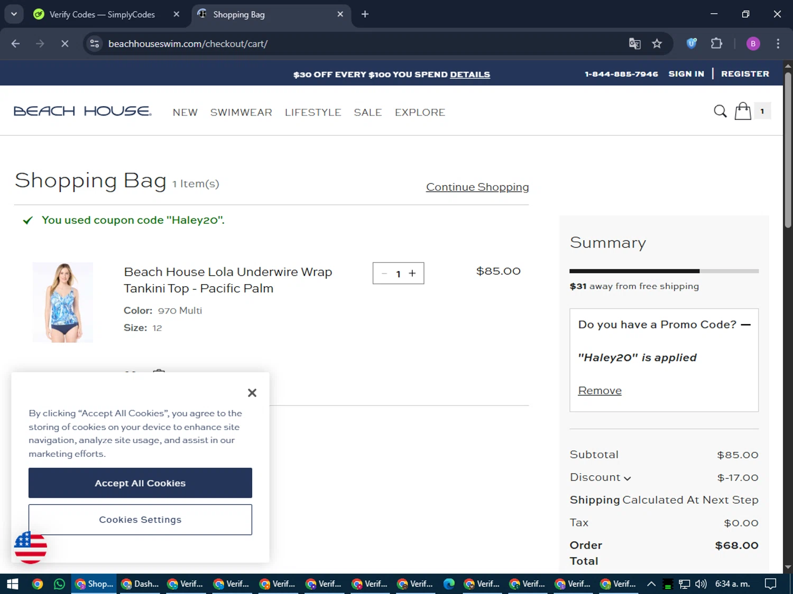
Task: Open the Lola Underwire Wrap Tankini product title
Action: (228, 280)
